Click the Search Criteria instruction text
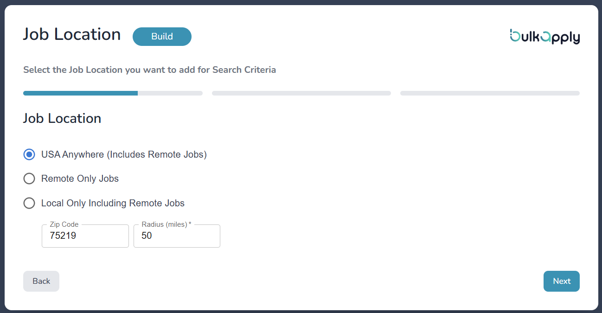Screen dimensions: 602x313 [149, 70]
